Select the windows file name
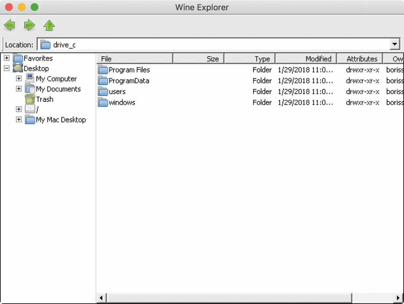 [122, 102]
